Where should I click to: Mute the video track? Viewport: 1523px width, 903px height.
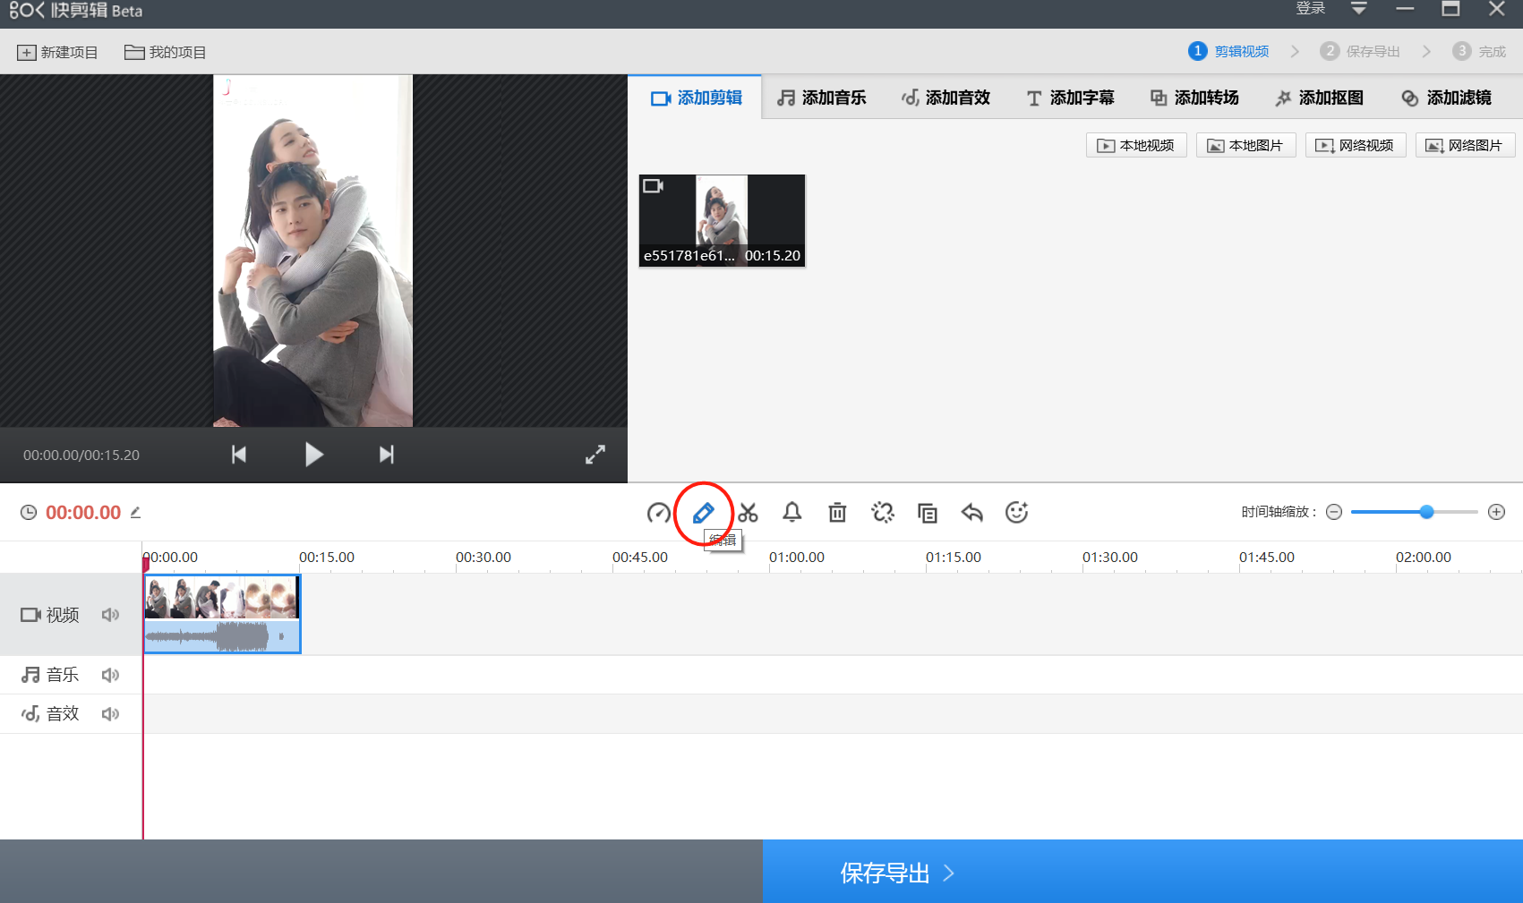tap(110, 615)
